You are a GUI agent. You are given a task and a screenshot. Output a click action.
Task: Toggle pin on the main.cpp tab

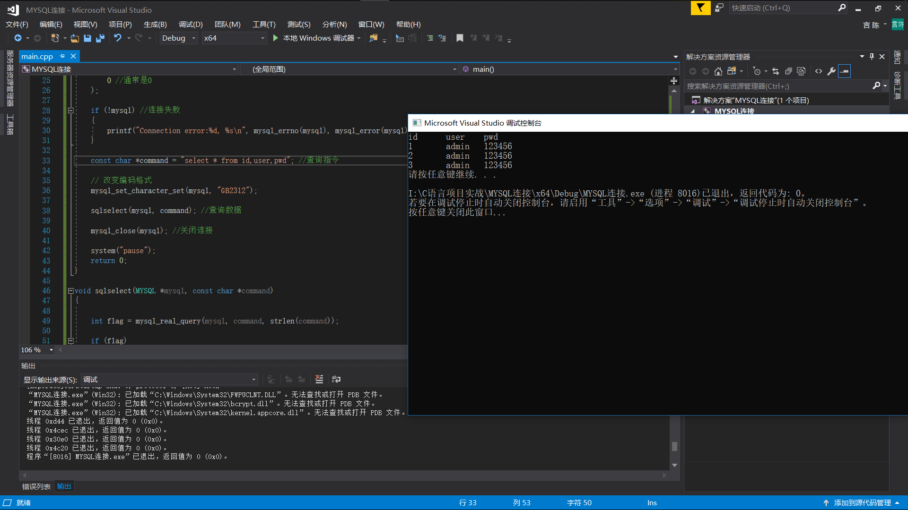(x=62, y=56)
